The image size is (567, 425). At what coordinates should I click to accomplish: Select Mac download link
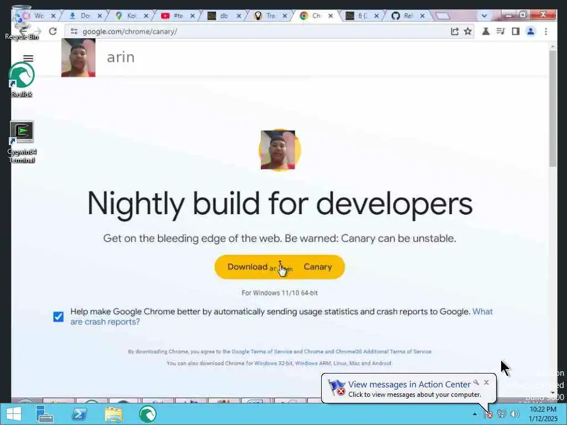click(x=354, y=363)
